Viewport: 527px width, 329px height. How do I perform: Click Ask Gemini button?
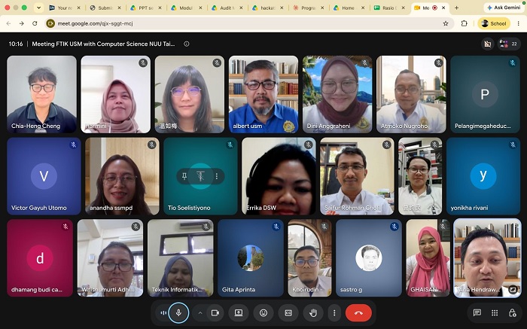tap(504, 8)
